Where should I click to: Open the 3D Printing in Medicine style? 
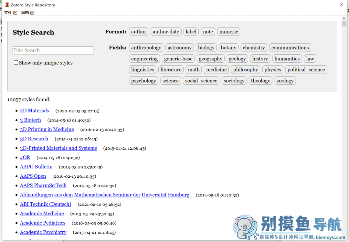pos(47,129)
